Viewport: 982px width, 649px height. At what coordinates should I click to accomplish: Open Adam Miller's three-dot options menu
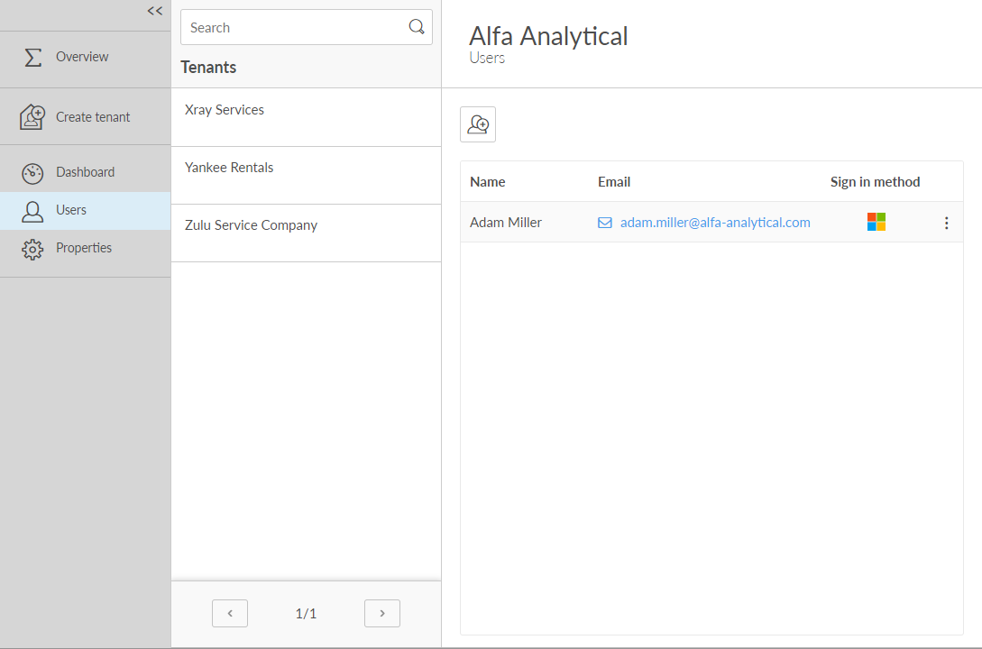click(x=946, y=223)
